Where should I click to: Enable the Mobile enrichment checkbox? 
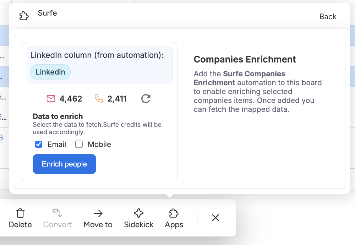tap(79, 145)
